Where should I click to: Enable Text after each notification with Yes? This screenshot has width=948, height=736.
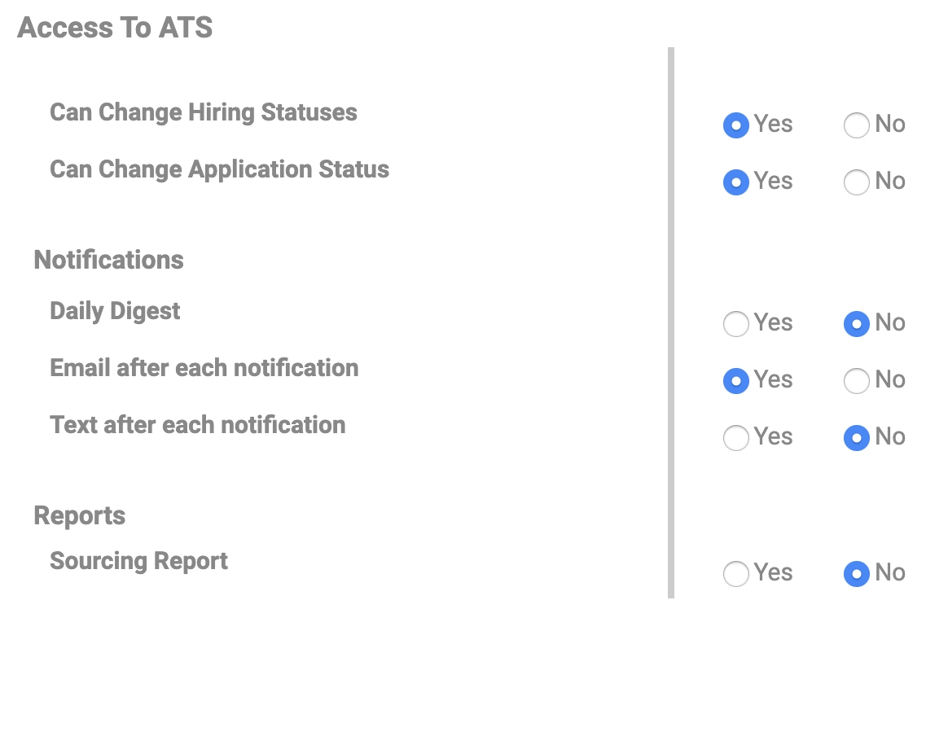736,438
